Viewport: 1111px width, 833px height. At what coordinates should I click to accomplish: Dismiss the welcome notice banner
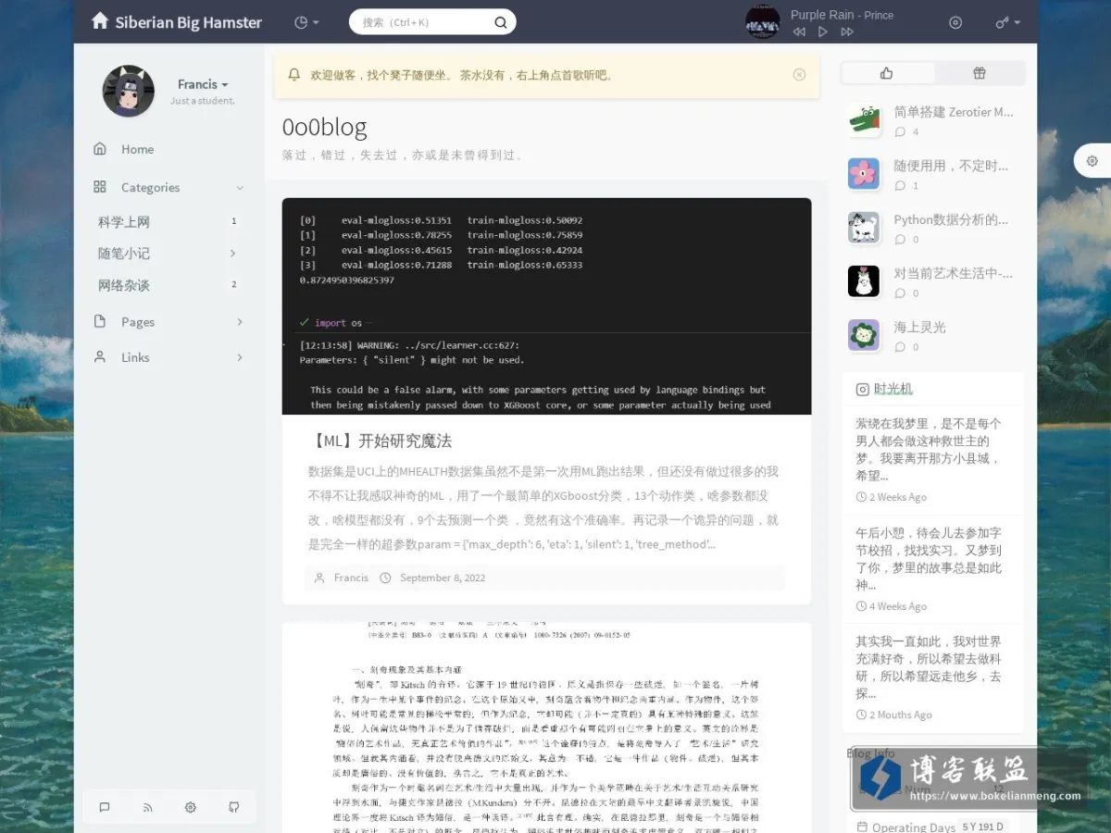pos(799,75)
